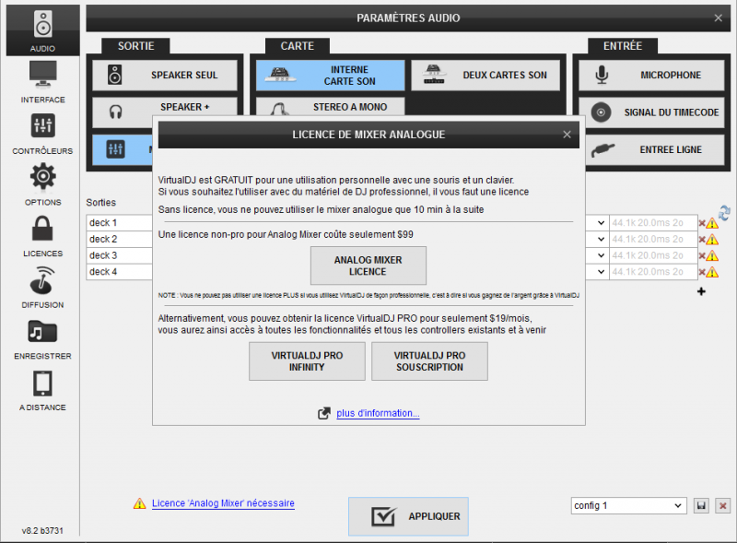Save the current audio config

coord(701,506)
